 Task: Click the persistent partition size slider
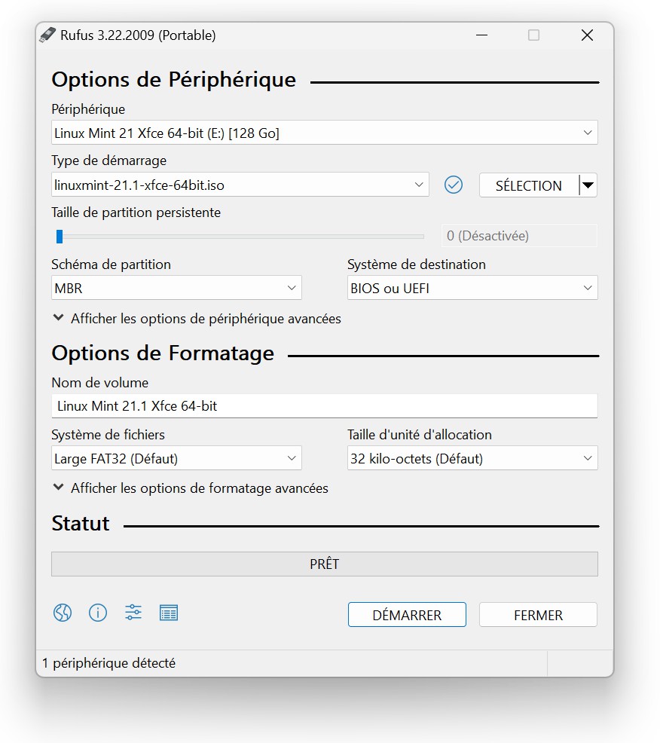[240, 236]
